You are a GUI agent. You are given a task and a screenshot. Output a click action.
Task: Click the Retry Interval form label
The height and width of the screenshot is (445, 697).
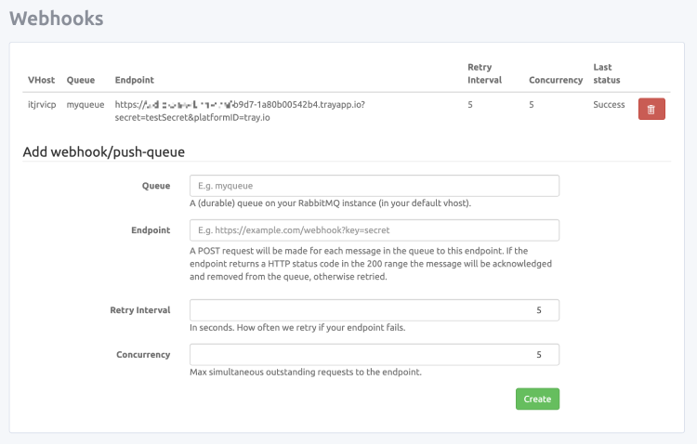coord(139,310)
